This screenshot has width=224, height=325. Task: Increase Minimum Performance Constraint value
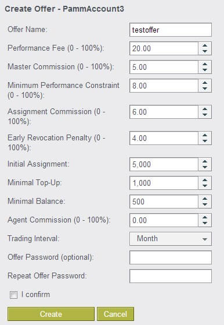pos(205,83)
